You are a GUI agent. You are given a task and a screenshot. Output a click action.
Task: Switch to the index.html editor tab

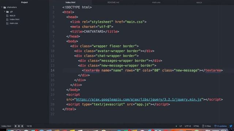point(71,3)
